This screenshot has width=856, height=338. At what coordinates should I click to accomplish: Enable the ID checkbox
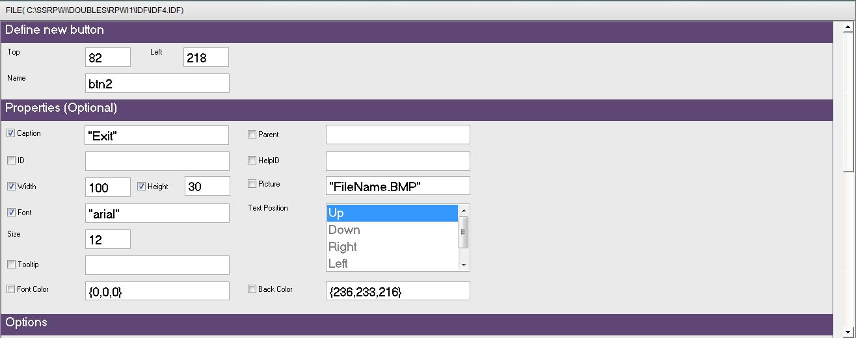coord(11,160)
